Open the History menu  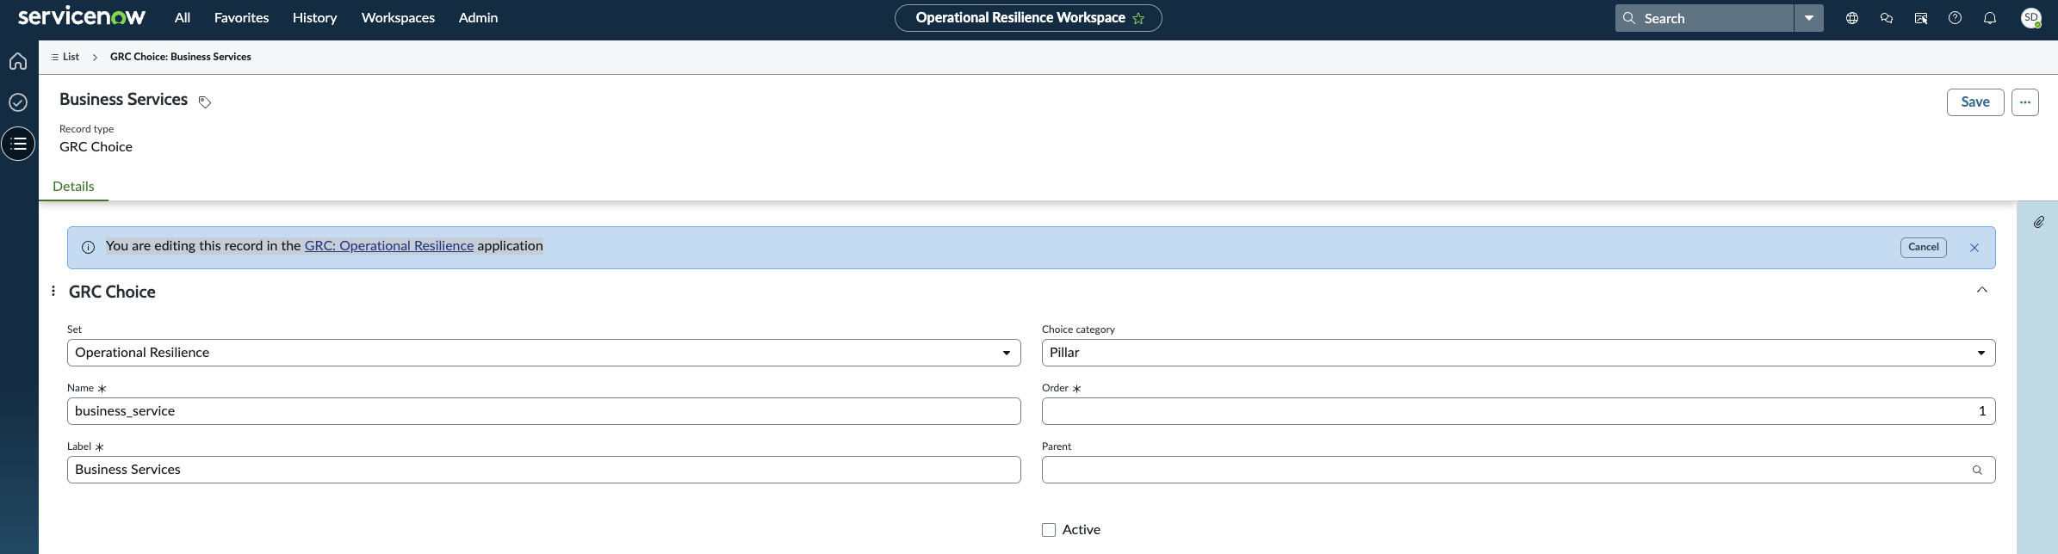point(314,17)
